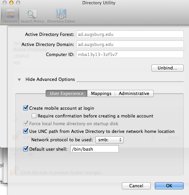
Task: Click the Active Directory Forest field
Action: click(x=130, y=34)
